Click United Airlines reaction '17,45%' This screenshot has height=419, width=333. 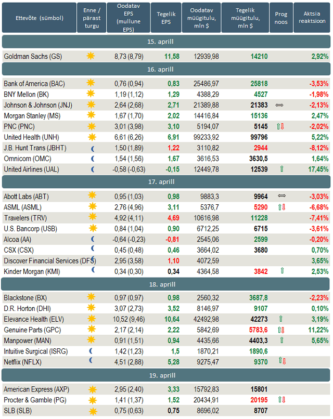pos(318,169)
